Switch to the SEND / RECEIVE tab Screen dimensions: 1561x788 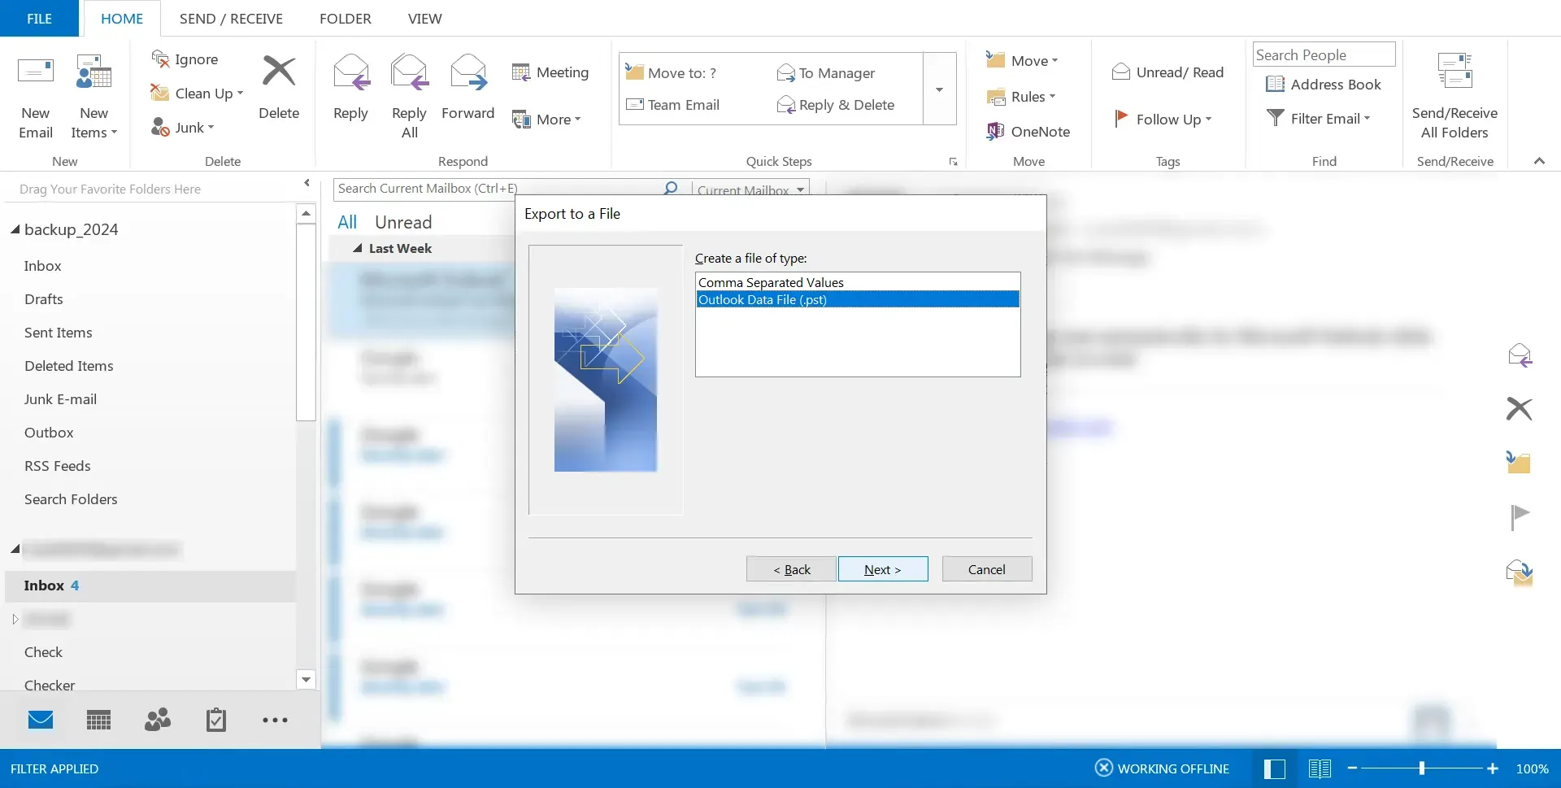(231, 18)
